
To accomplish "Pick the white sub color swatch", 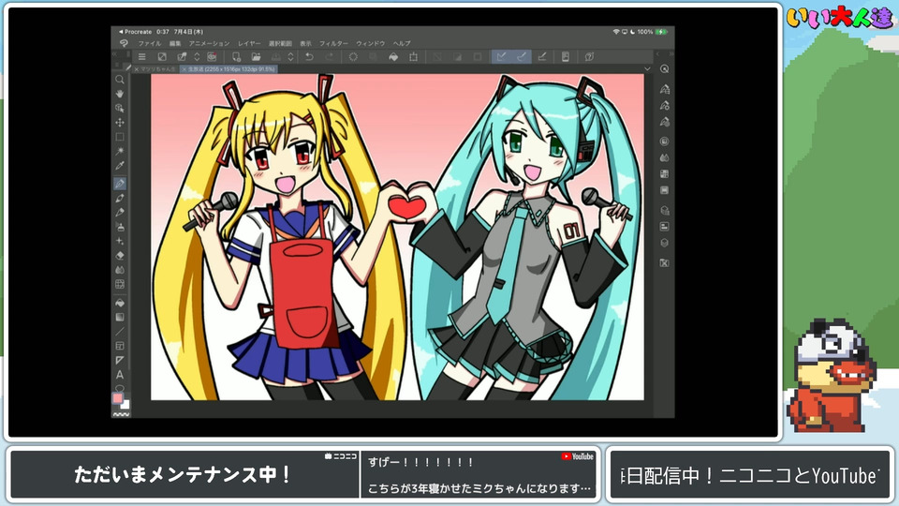I will [x=125, y=405].
